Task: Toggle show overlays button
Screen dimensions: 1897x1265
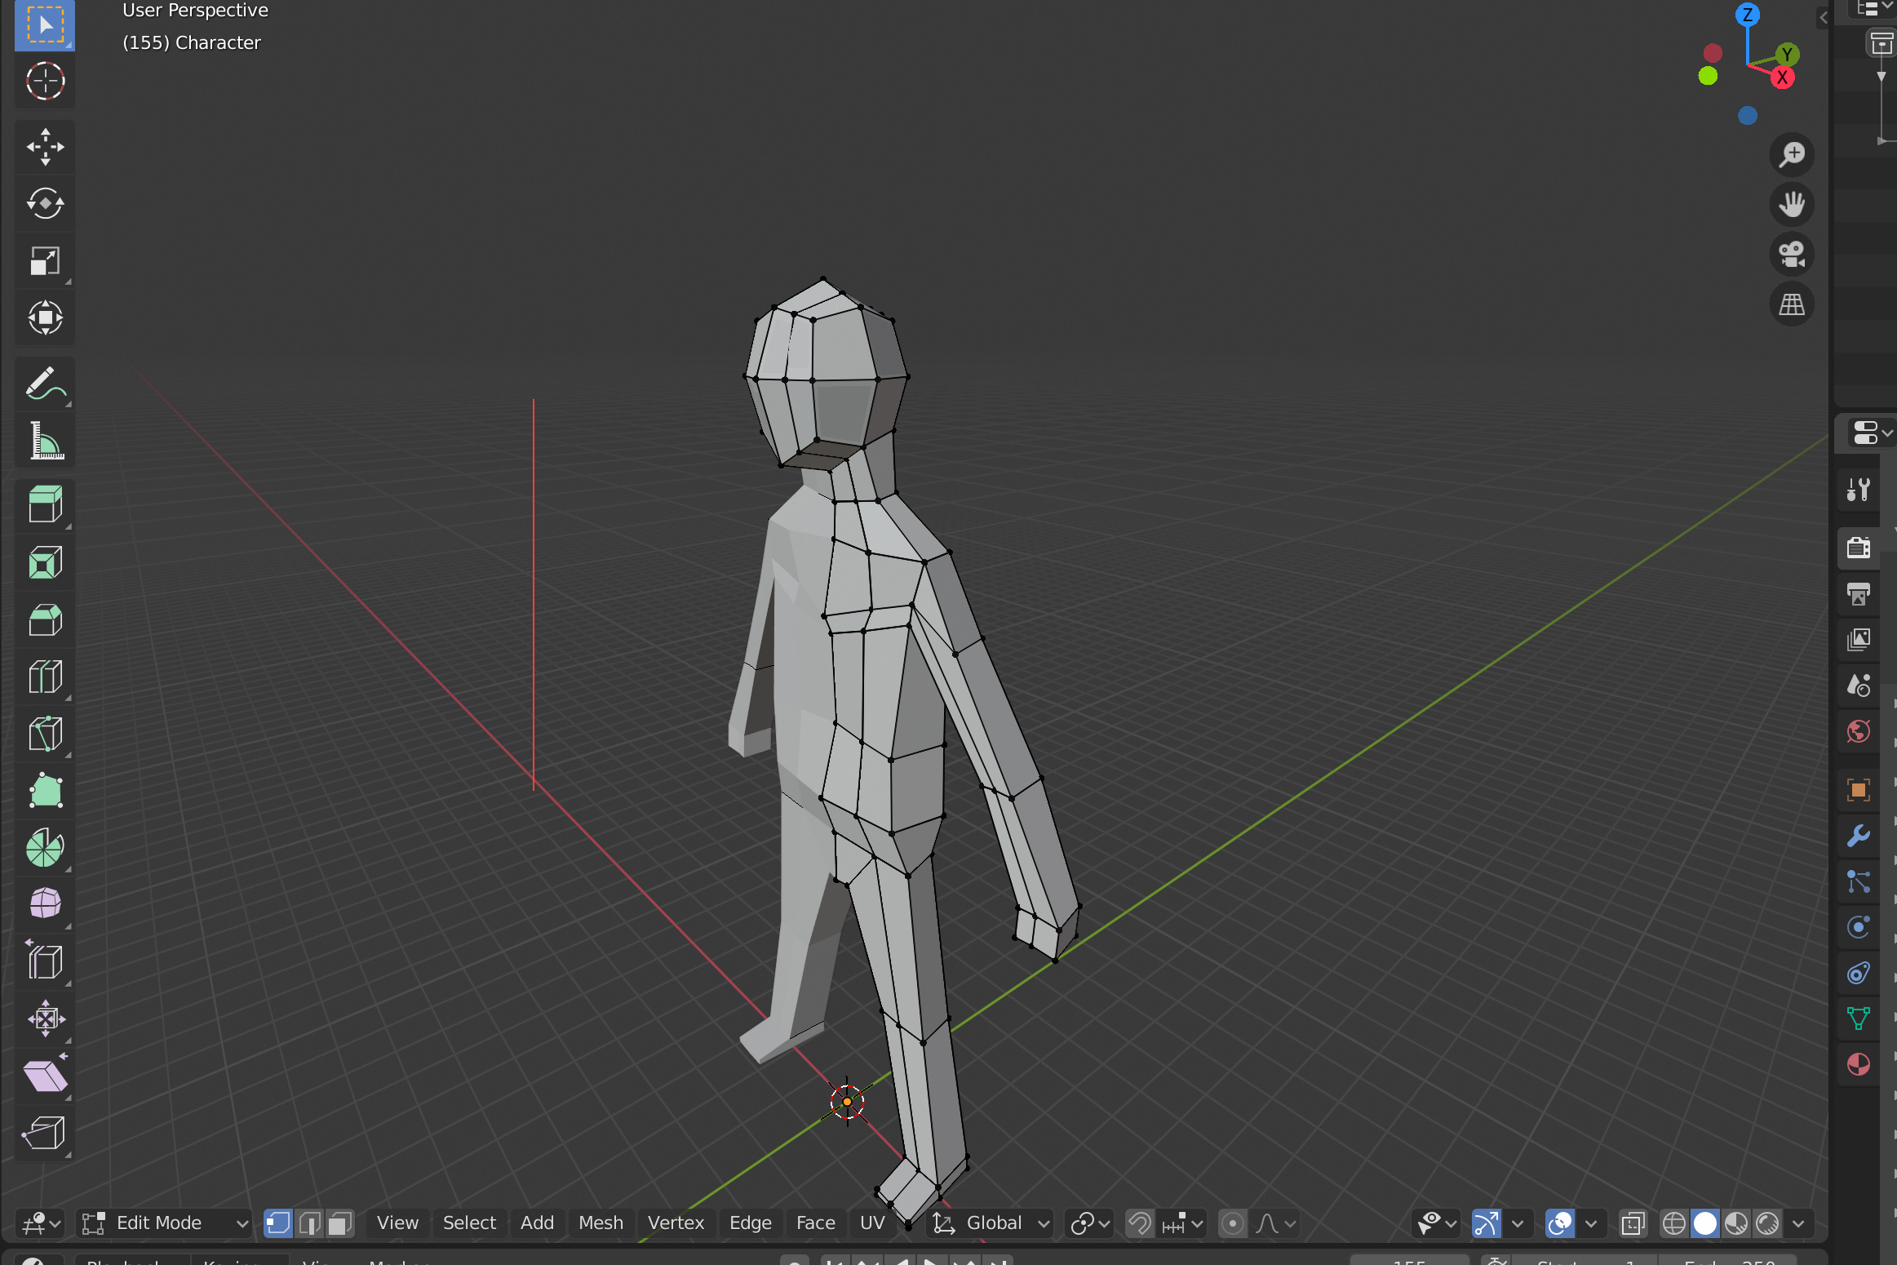Action: [1559, 1223]
